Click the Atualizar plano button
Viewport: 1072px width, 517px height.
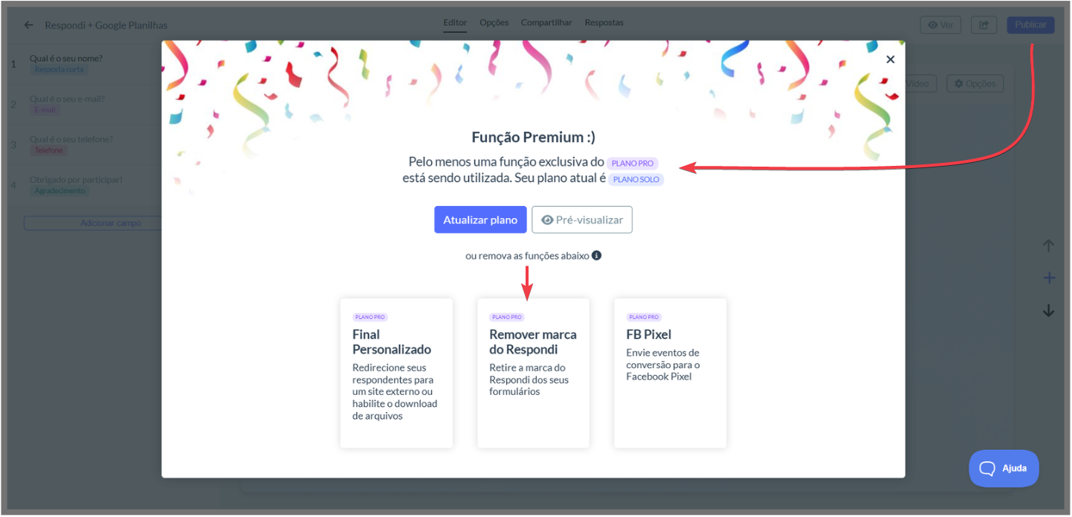[x=480, y=219]
